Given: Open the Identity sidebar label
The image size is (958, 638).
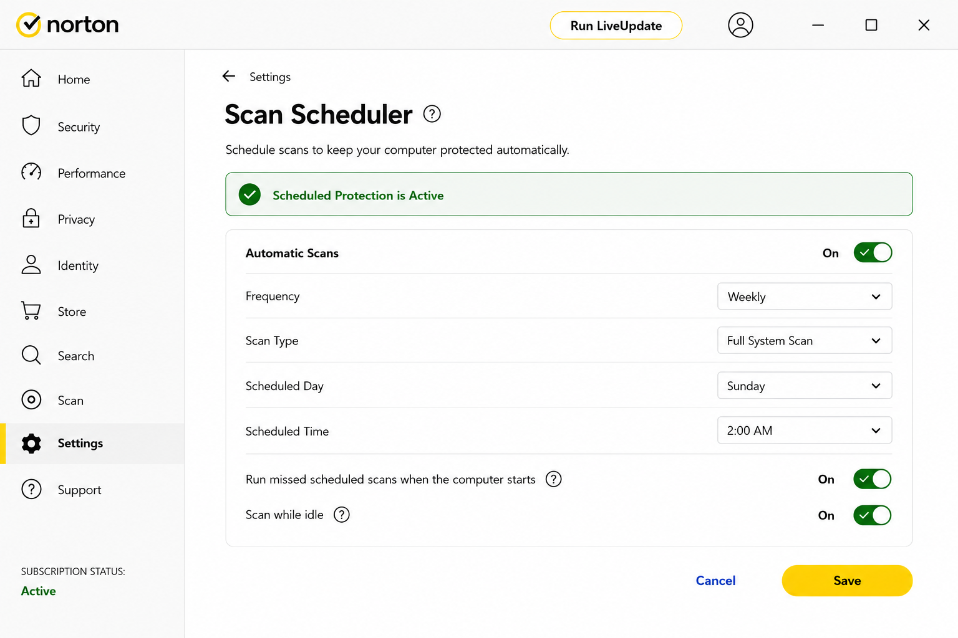Looking at the screenshot, I should click(78, 265).
